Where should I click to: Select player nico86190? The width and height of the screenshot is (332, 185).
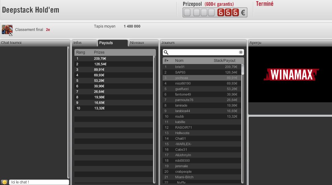202,83
